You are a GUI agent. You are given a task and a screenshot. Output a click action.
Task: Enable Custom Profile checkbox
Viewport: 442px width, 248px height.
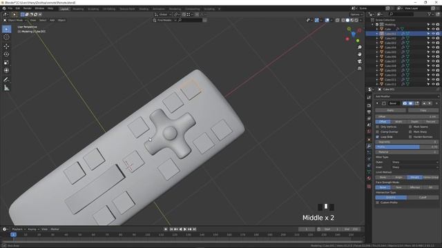378,203
